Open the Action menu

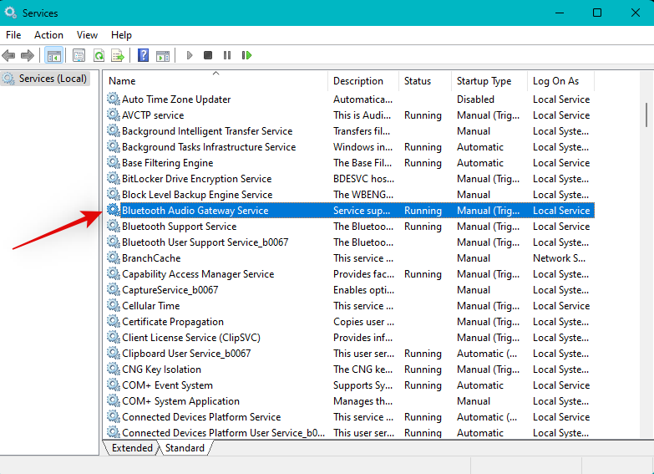[x=48, y=35]
